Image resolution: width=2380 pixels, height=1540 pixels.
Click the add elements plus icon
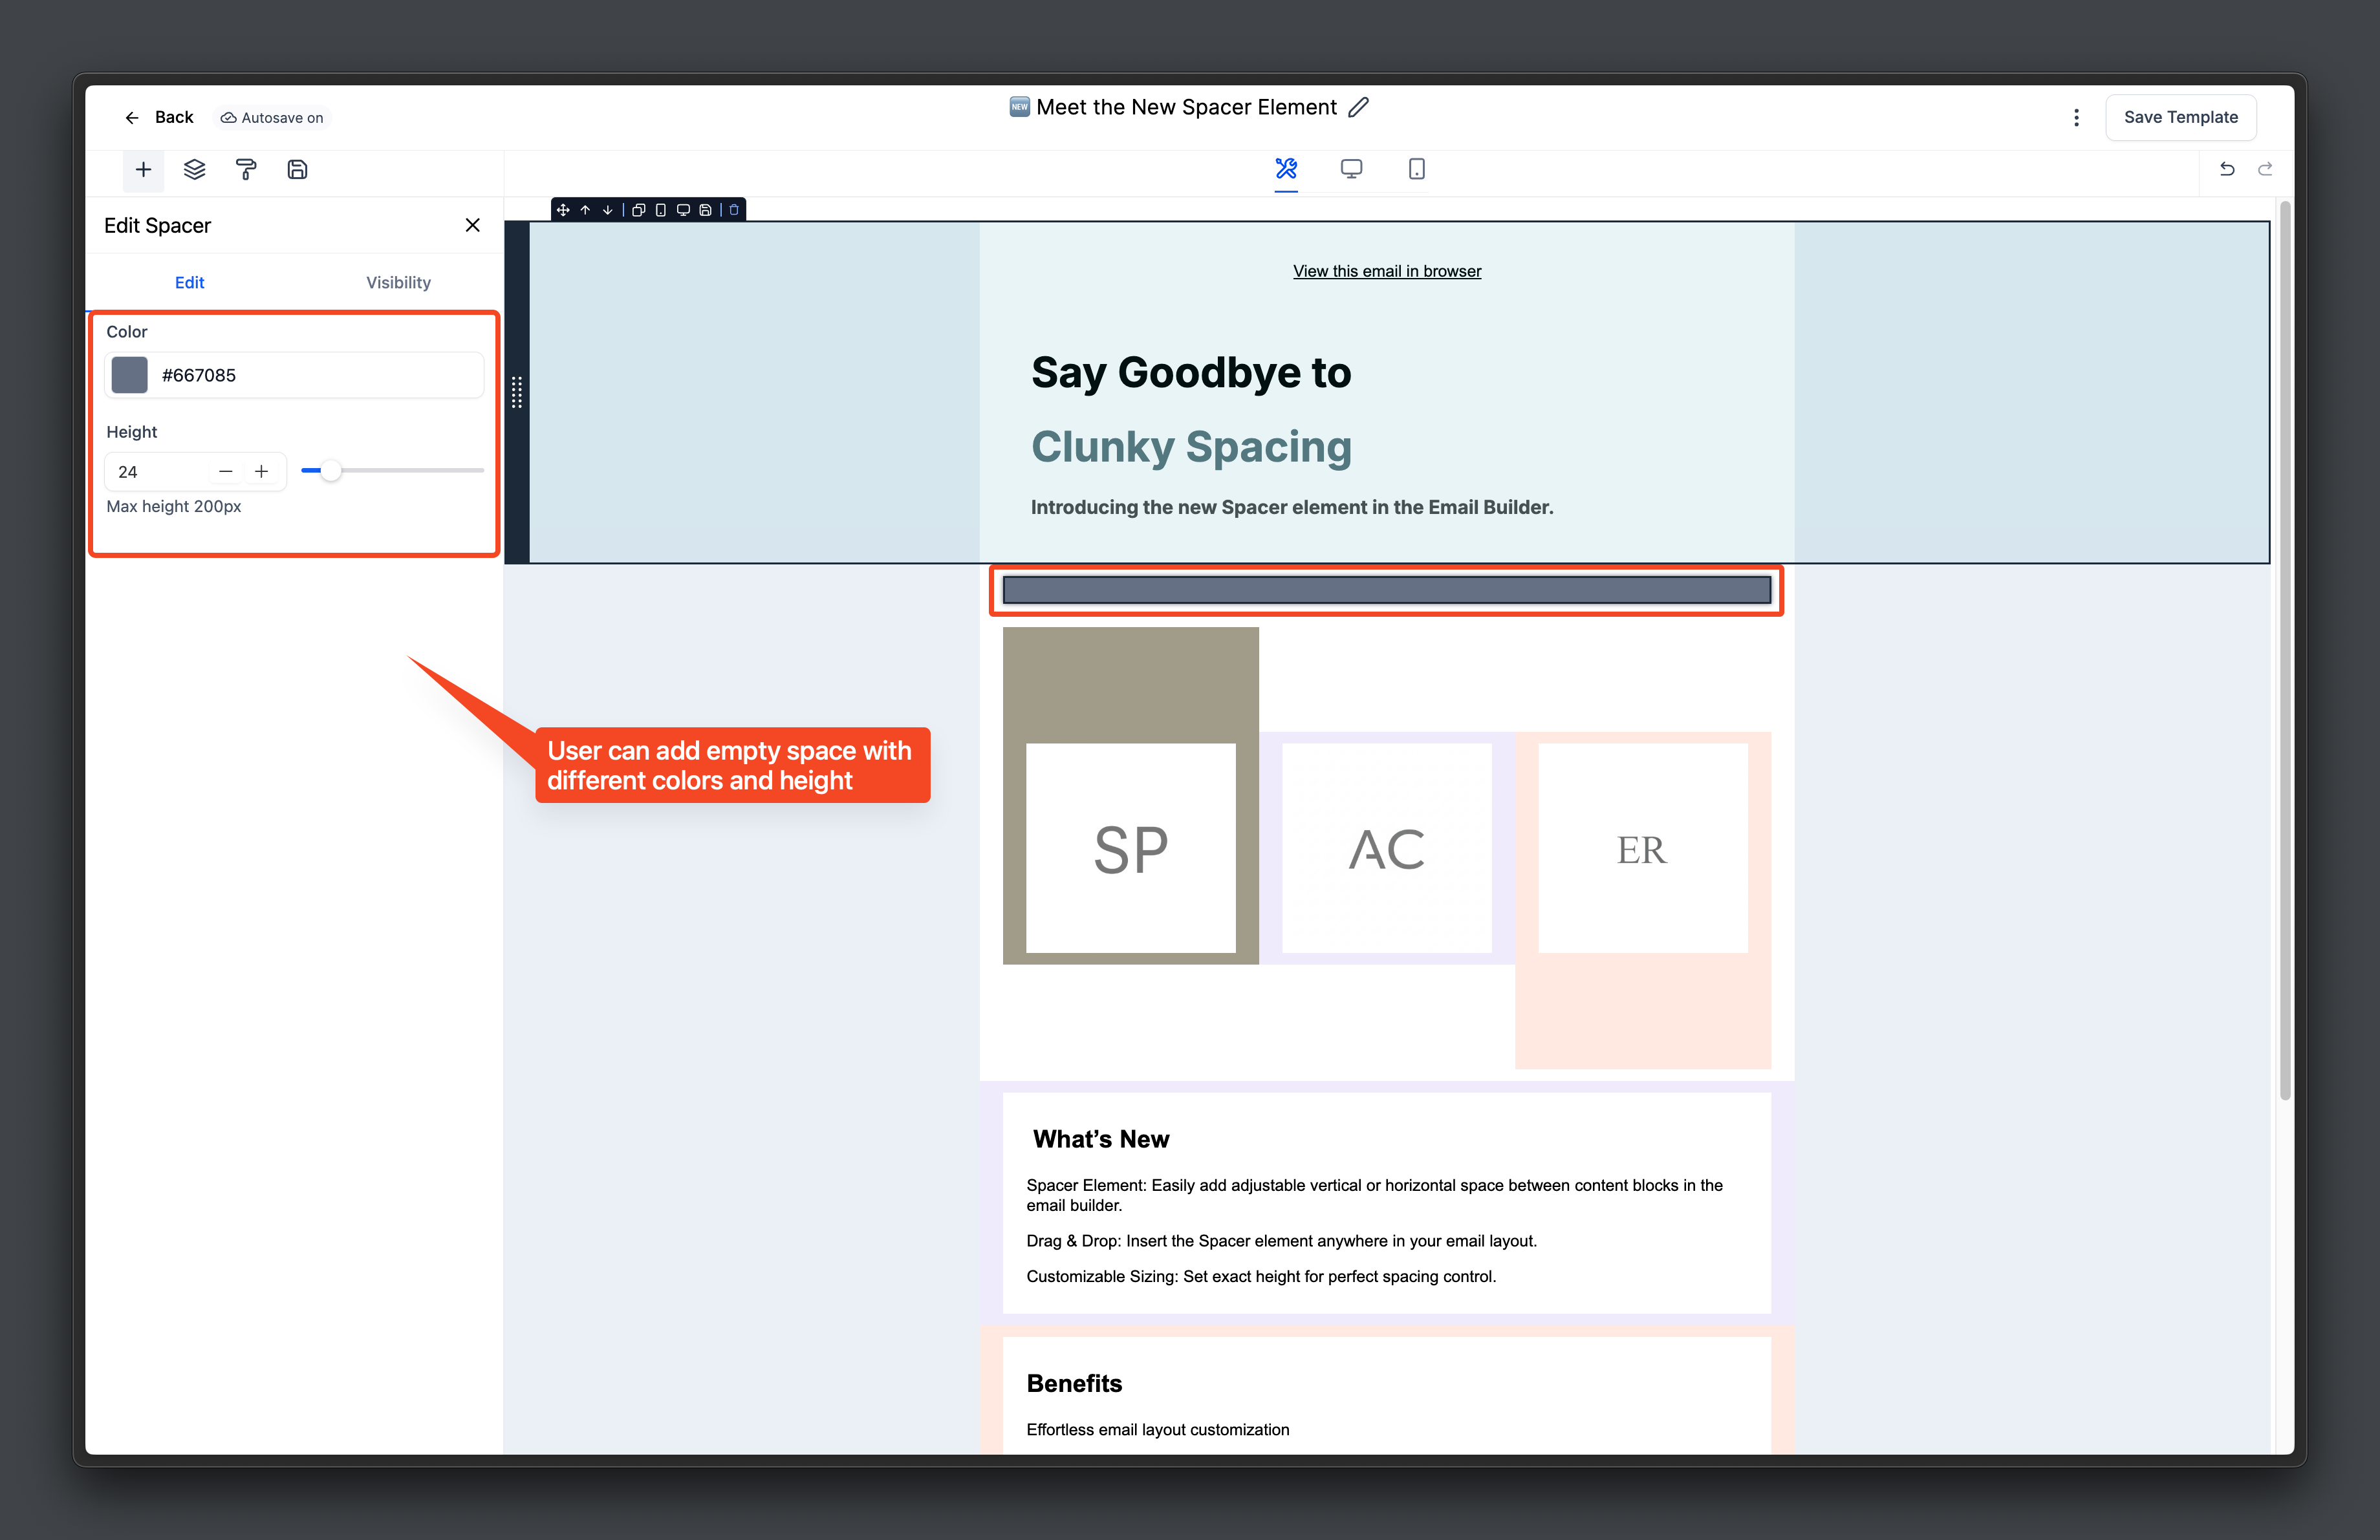click(143, 170)
